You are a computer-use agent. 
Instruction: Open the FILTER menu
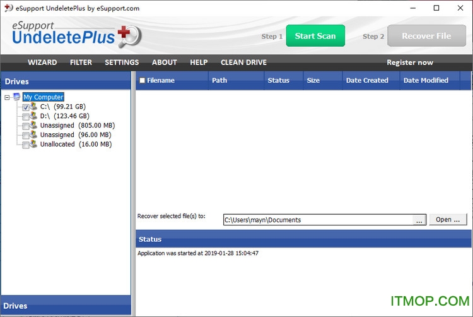(81, 63)
